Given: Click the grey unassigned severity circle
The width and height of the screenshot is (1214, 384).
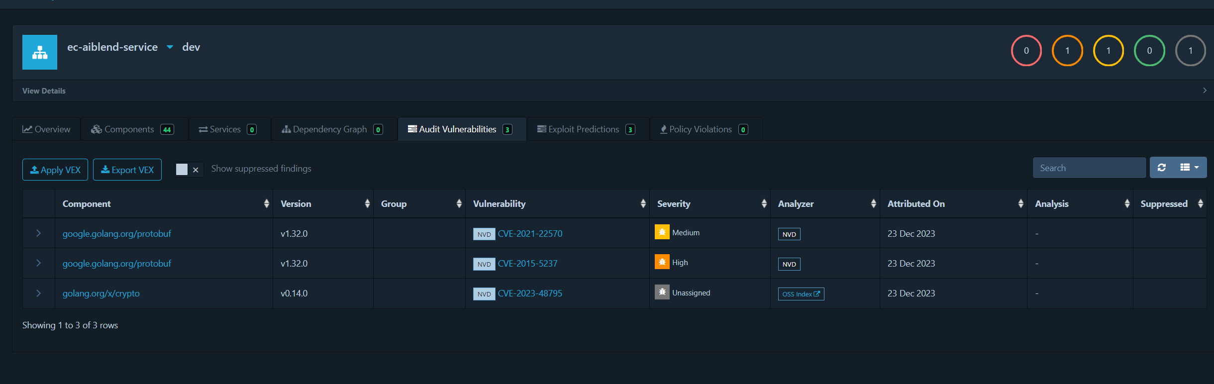Looking at the screenshot, I should pyautogui.click(x=1190, y=50).
